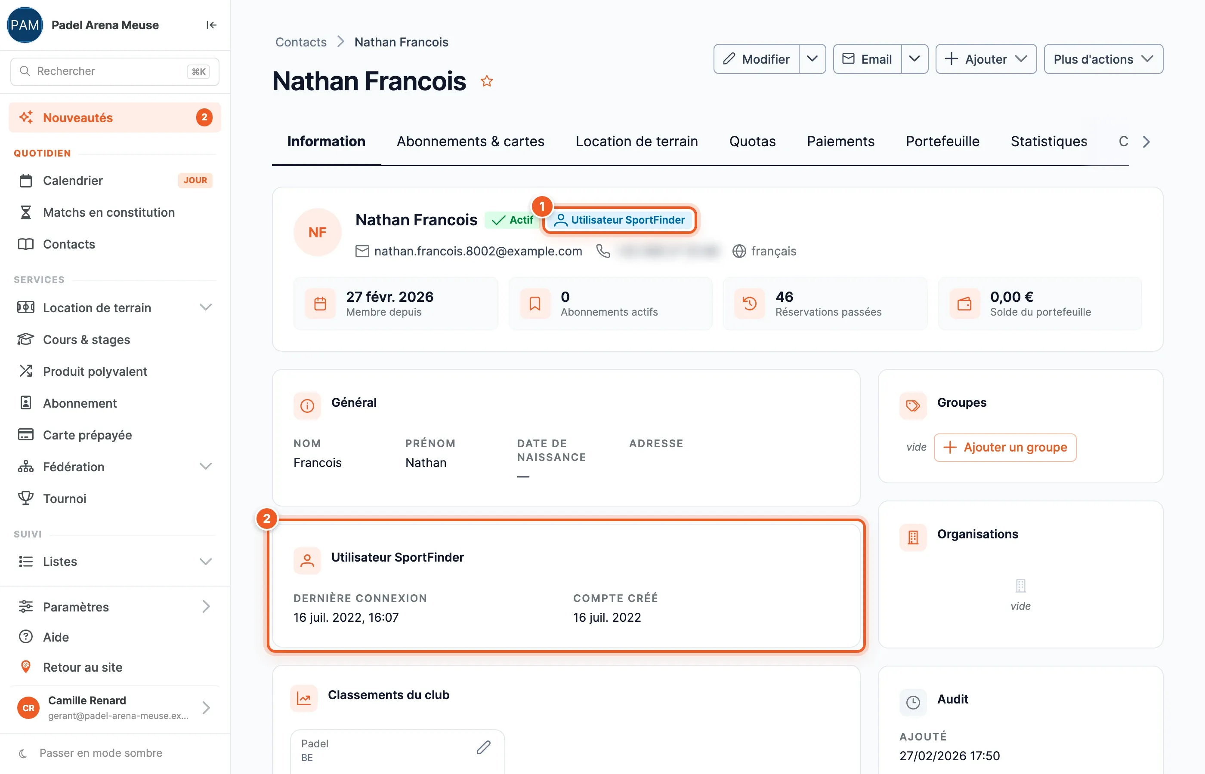
Task: Open Camille Renard account menu
Action: click(114, 708)
